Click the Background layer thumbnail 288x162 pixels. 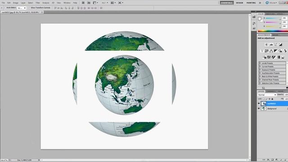click(x=264, y=108)
